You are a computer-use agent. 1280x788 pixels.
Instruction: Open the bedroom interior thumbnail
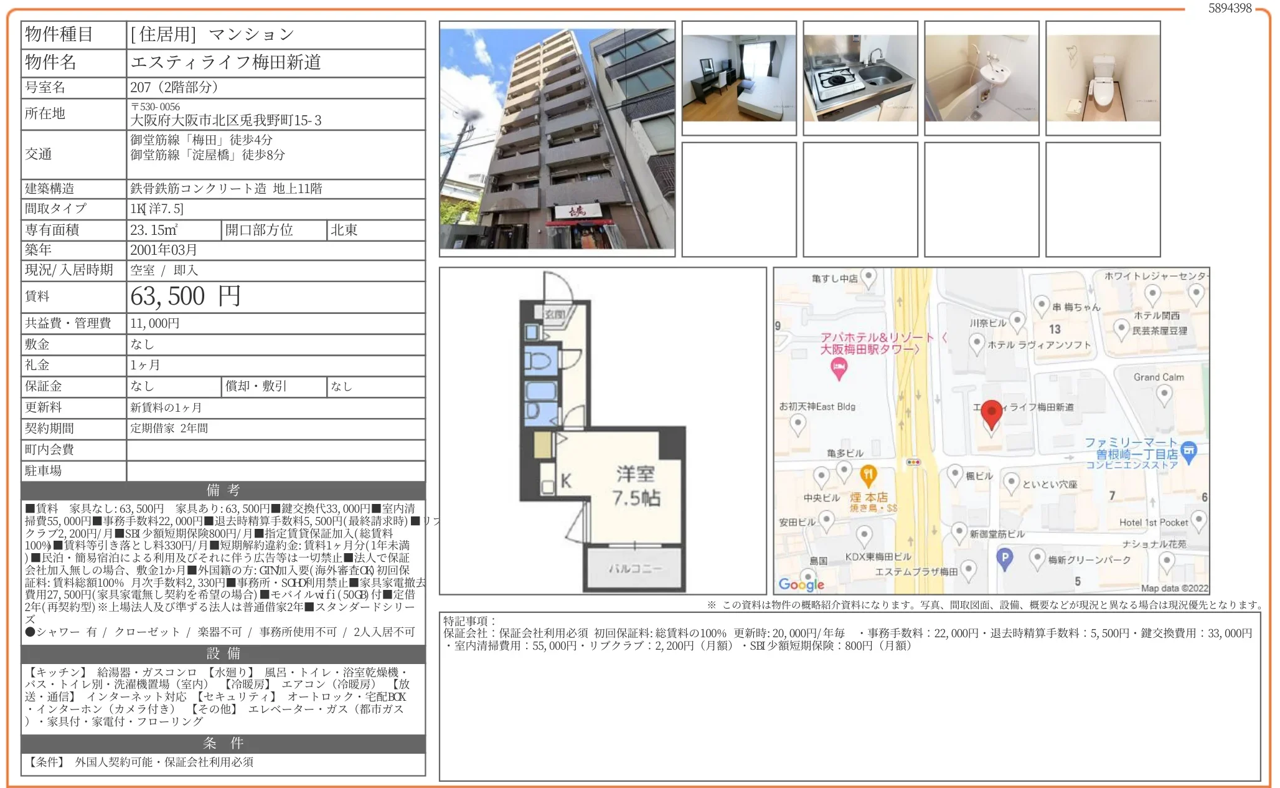739,78
